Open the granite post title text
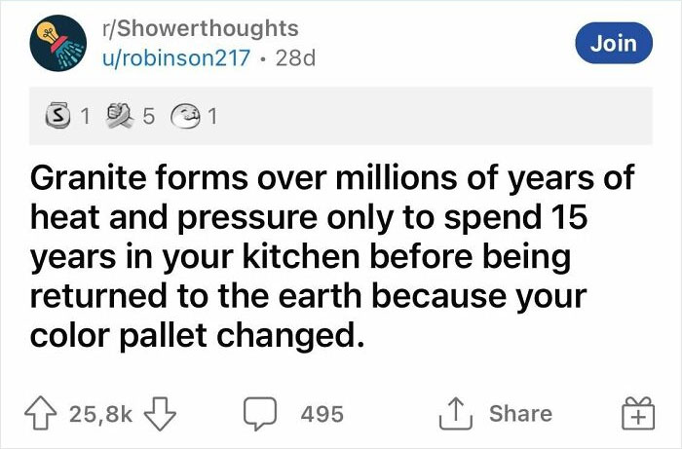The image size is (682, 449). point(333,256)
